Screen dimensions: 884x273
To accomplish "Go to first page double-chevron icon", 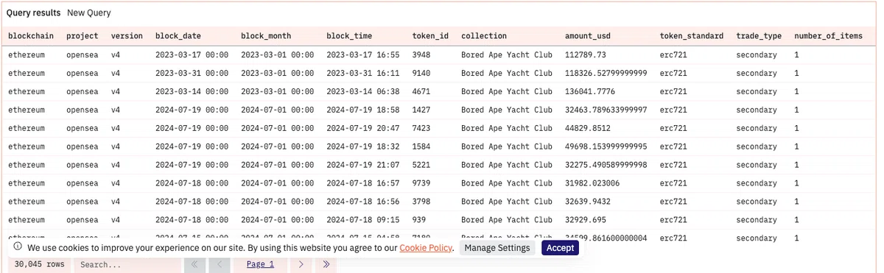I will click(x=194, y=264).
